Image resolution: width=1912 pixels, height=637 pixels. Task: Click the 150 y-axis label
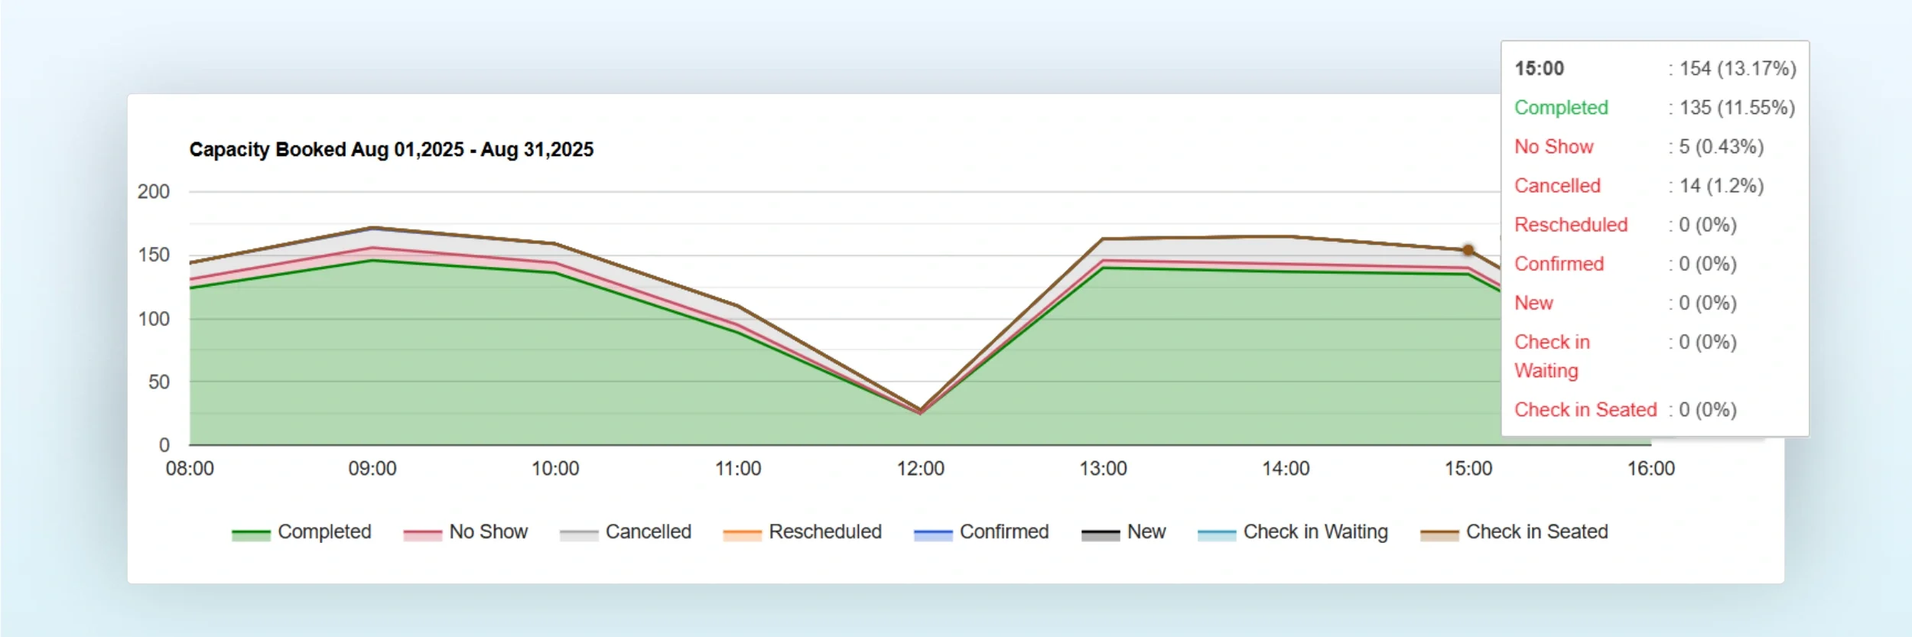click(x=154, y=255)
